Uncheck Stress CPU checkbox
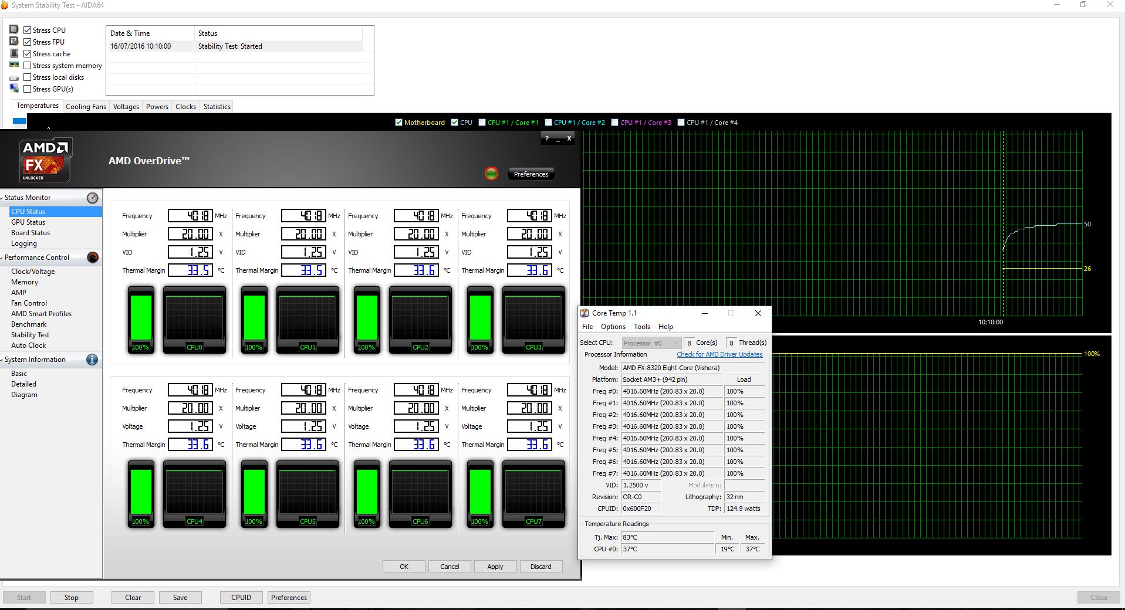The image size is (1125, 610). coord(27,30)
